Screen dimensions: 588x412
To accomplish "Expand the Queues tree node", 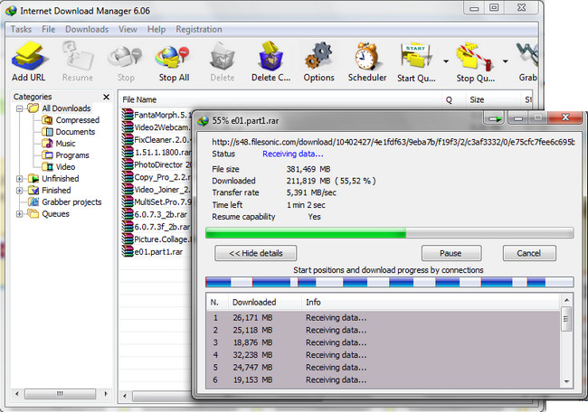I will [x=20, y=214].
